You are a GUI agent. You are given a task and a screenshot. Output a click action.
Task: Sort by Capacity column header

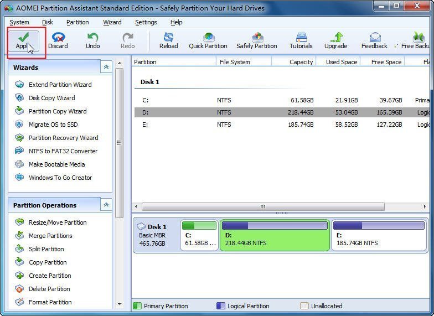[x=294, y=62]
